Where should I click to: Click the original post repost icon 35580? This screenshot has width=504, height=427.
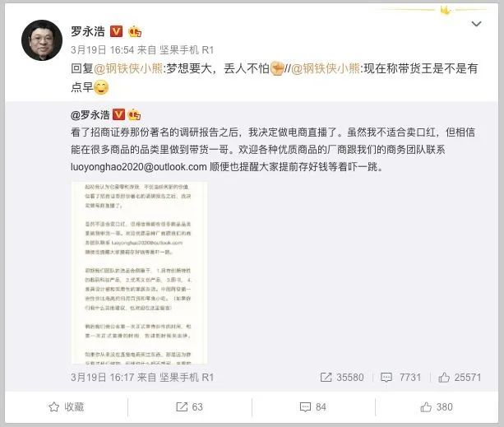pyautogui.click(x=342, y=377)
